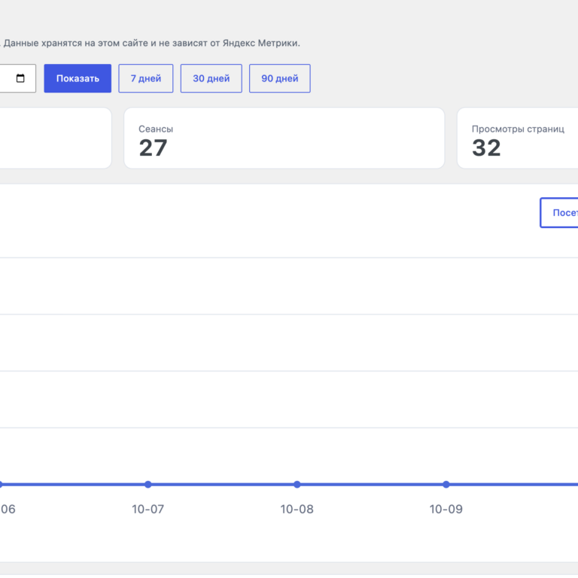Click the 10-07 axis label
The height and width of the screenshot is (578, 578).
tap(148, 509)
